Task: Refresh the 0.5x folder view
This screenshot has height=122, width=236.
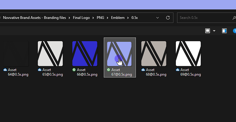Action: tap(168, 18)
